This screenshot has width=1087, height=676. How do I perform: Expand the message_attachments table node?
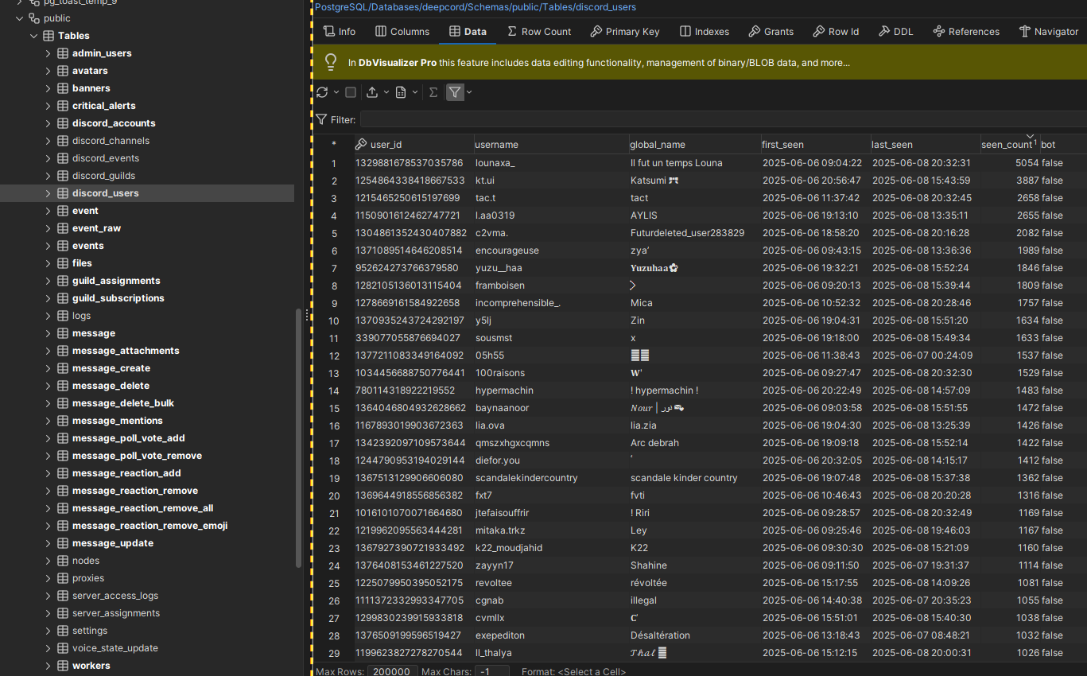pyautogui.click(x=48, y=351)
